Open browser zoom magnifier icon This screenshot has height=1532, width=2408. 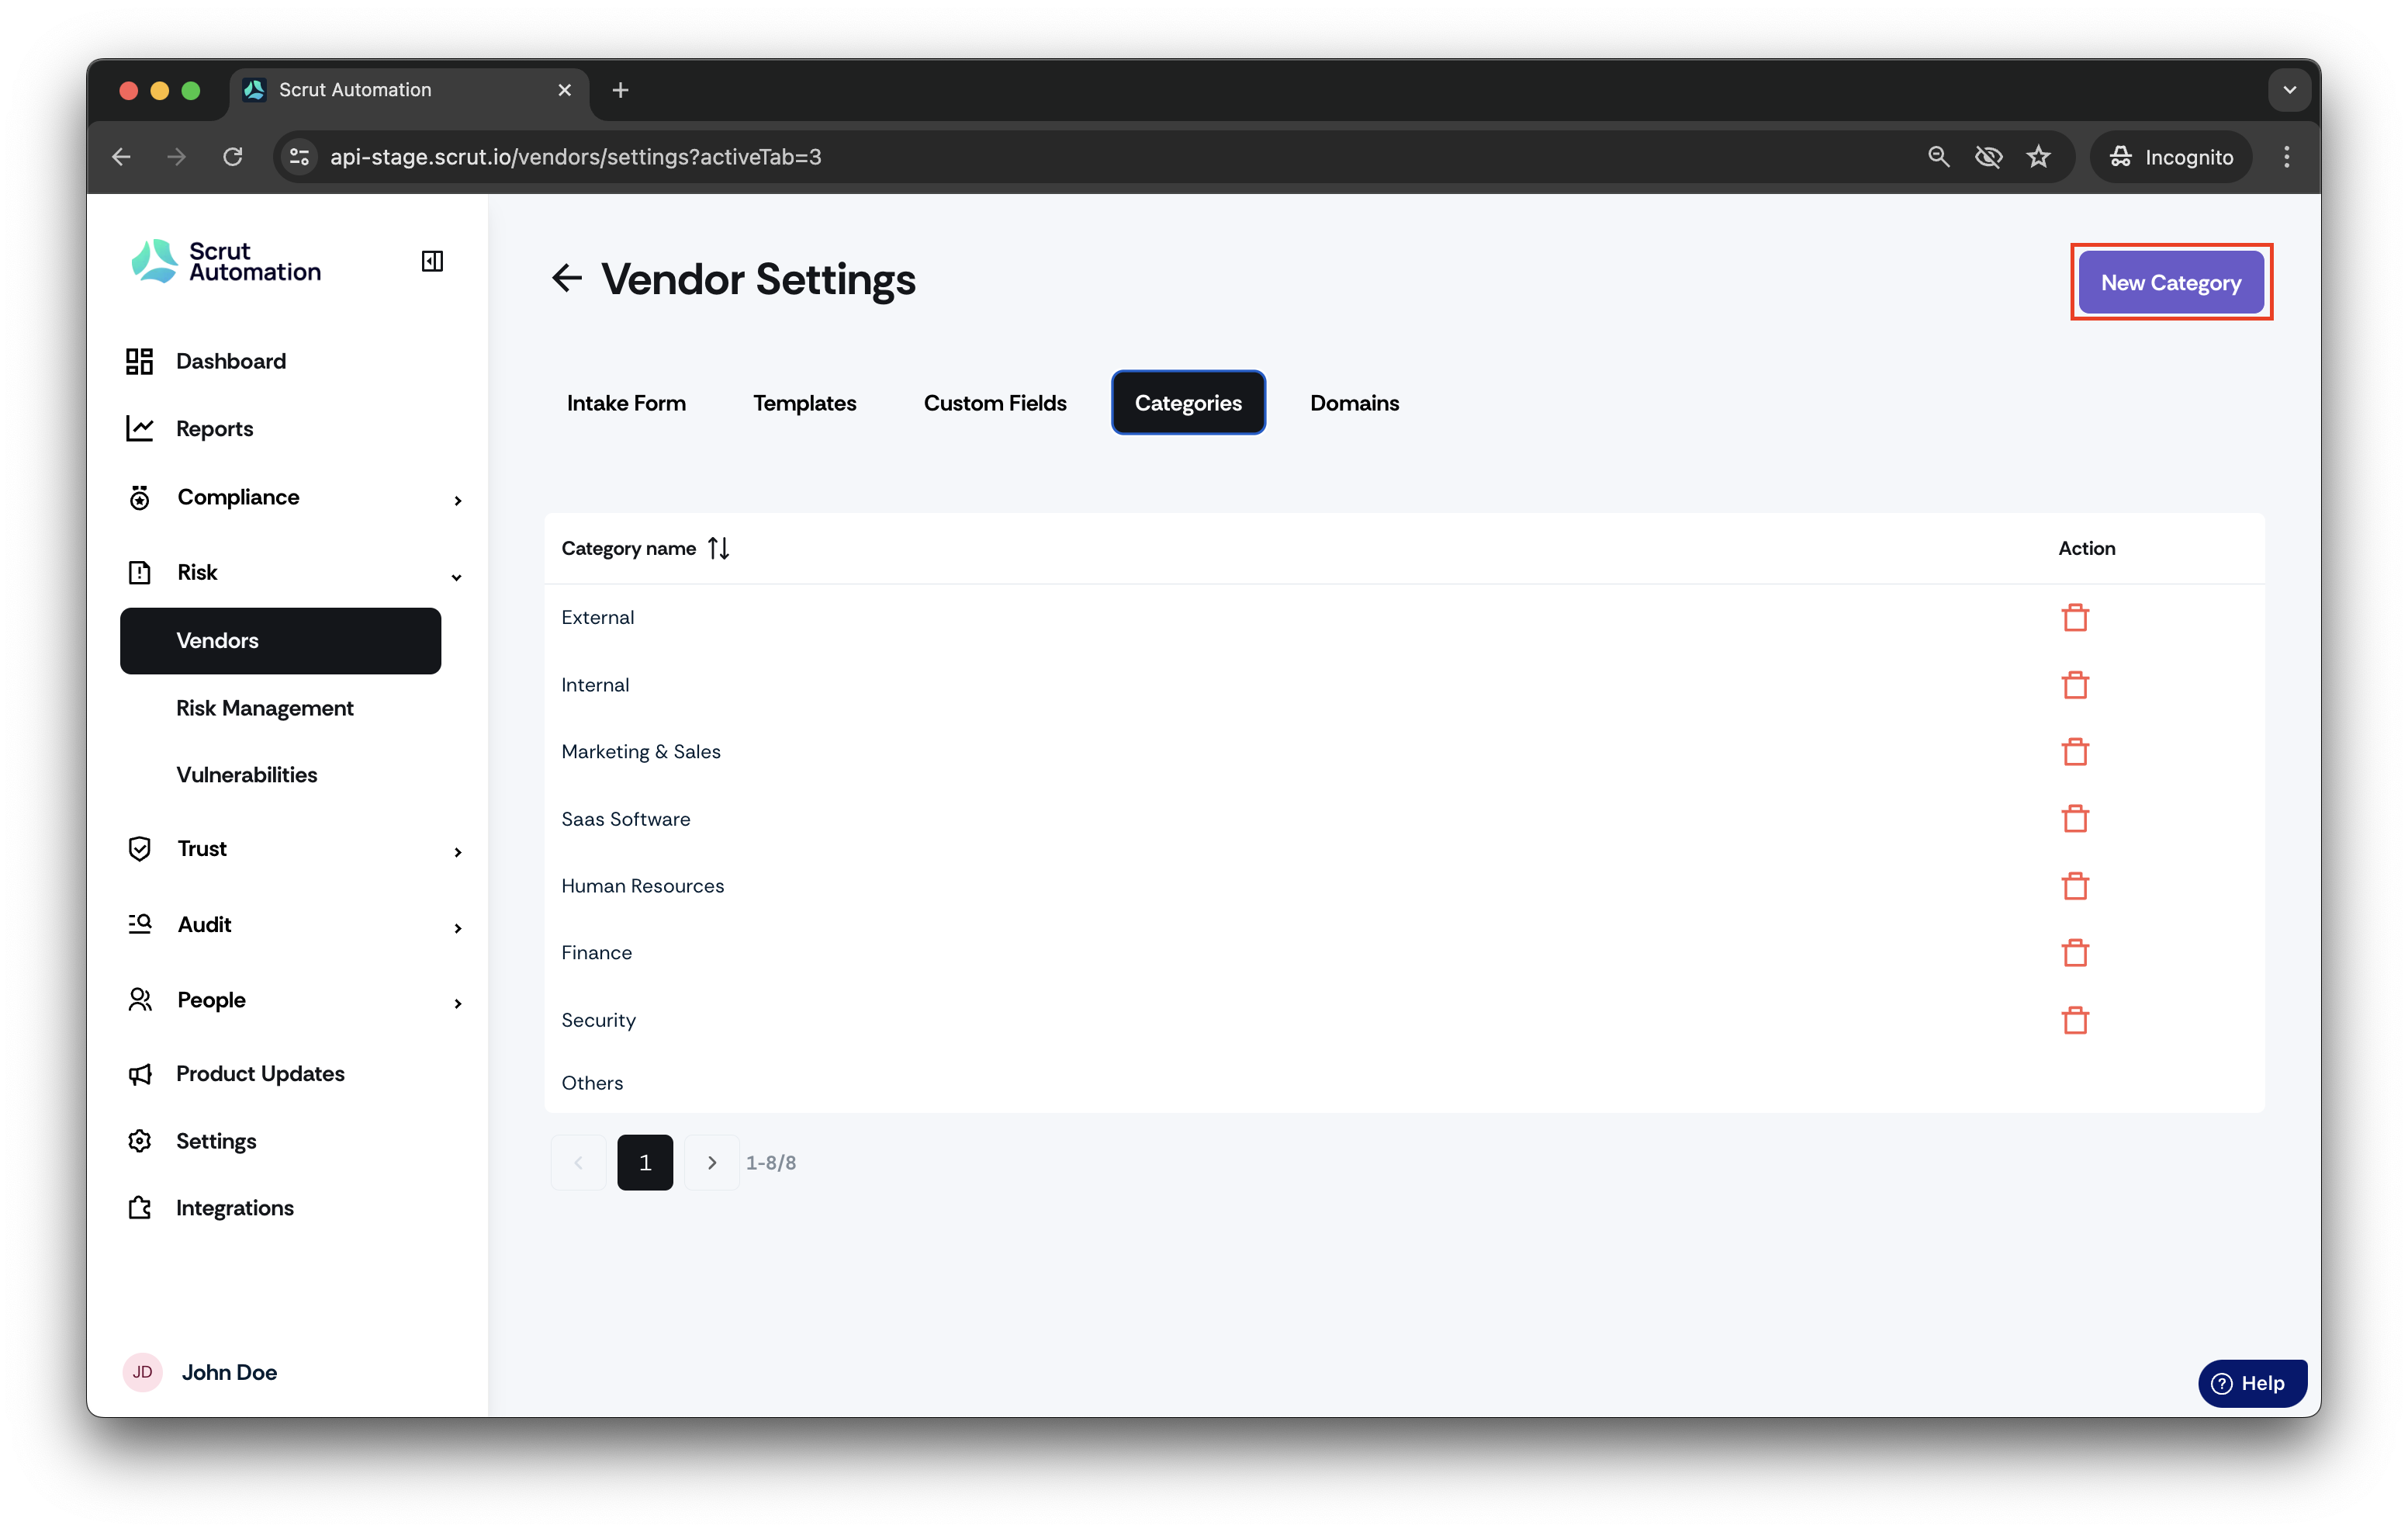(x=1939, y=156)
